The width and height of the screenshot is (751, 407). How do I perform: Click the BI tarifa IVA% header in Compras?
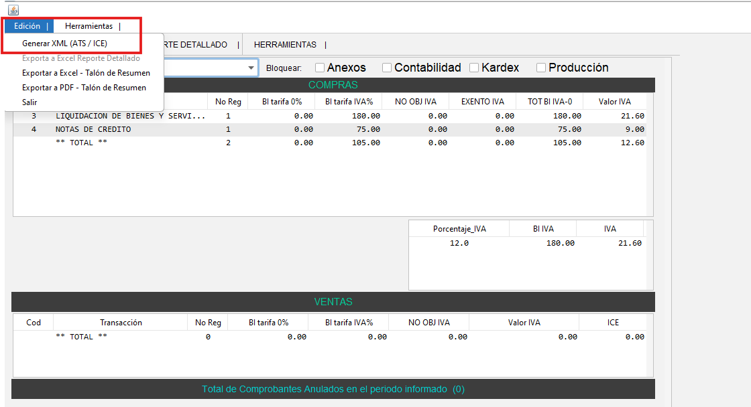pyautogui.click(x=349, y=102)
